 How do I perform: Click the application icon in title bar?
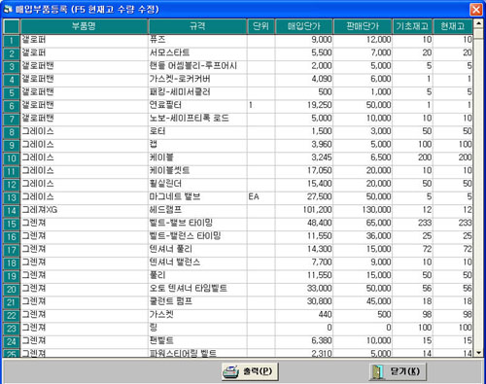(8, 9)
